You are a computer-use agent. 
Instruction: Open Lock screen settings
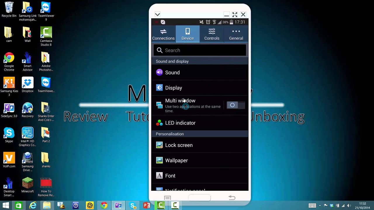pos(200,145)
